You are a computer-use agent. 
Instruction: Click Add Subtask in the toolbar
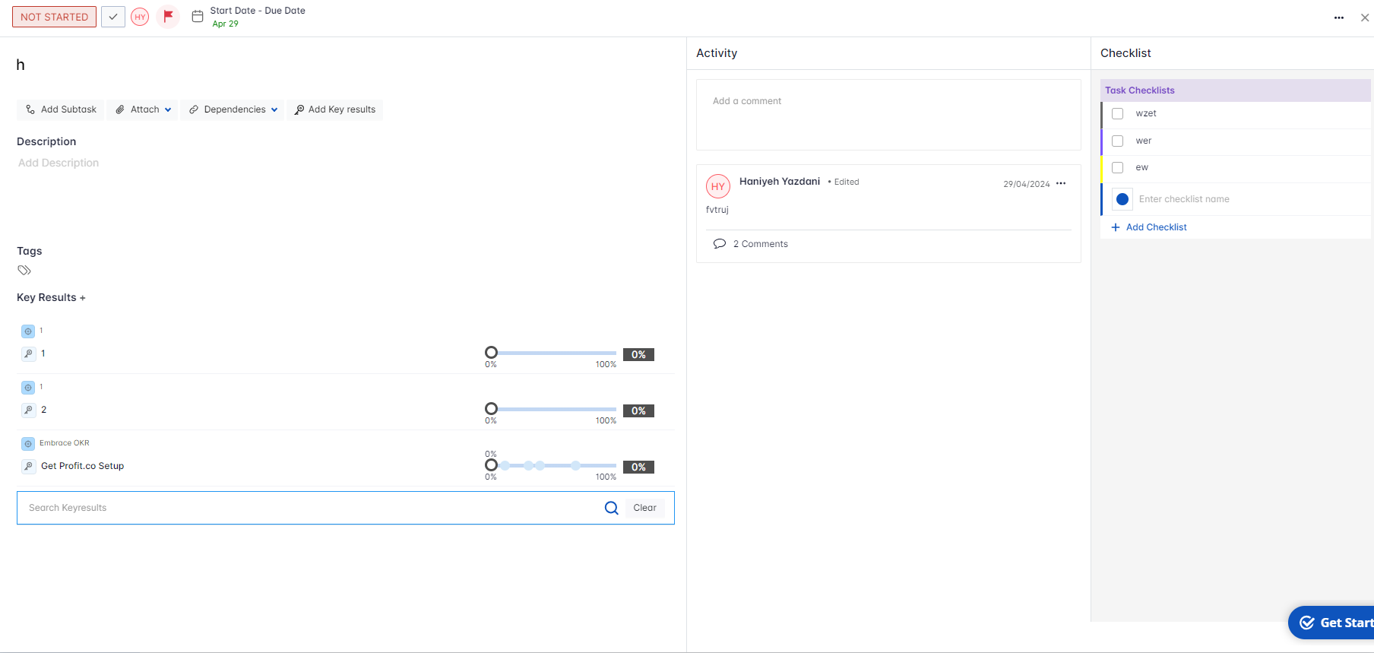click(x=61, y=109)
